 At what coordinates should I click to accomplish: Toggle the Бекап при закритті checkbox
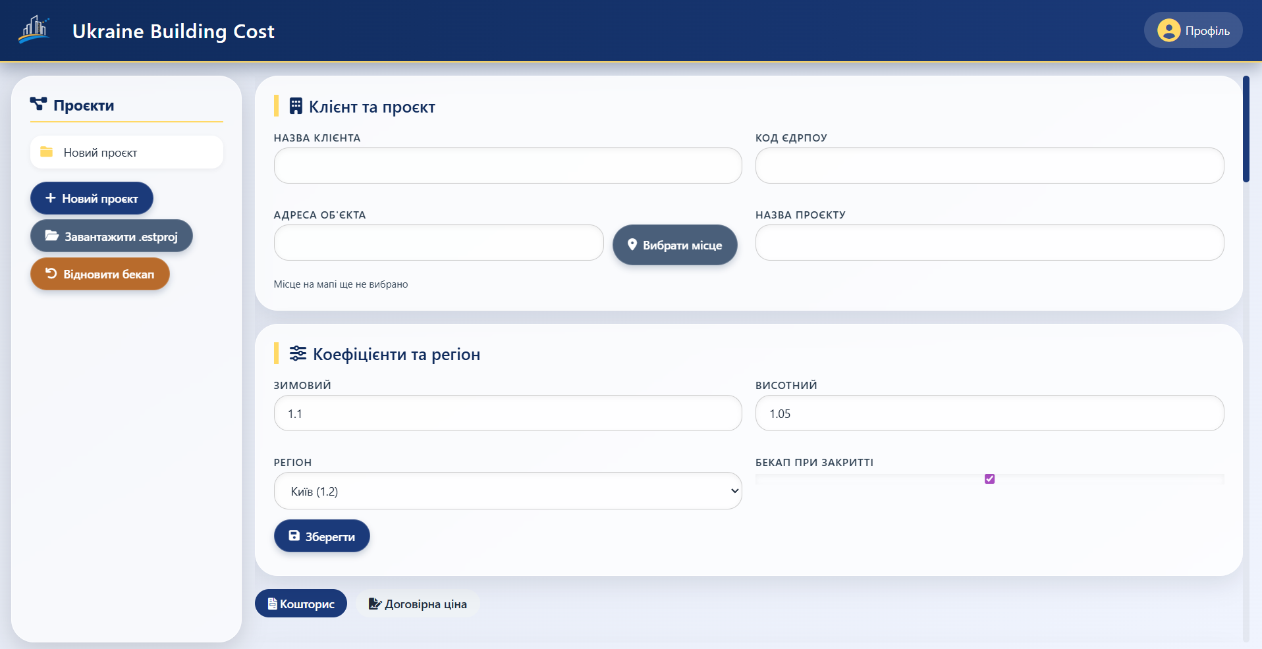click(989, 479)
